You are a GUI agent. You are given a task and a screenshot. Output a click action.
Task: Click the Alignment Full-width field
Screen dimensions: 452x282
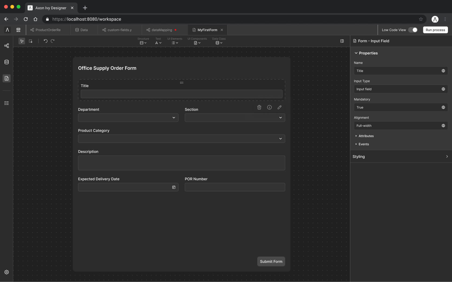pos(401,126)
